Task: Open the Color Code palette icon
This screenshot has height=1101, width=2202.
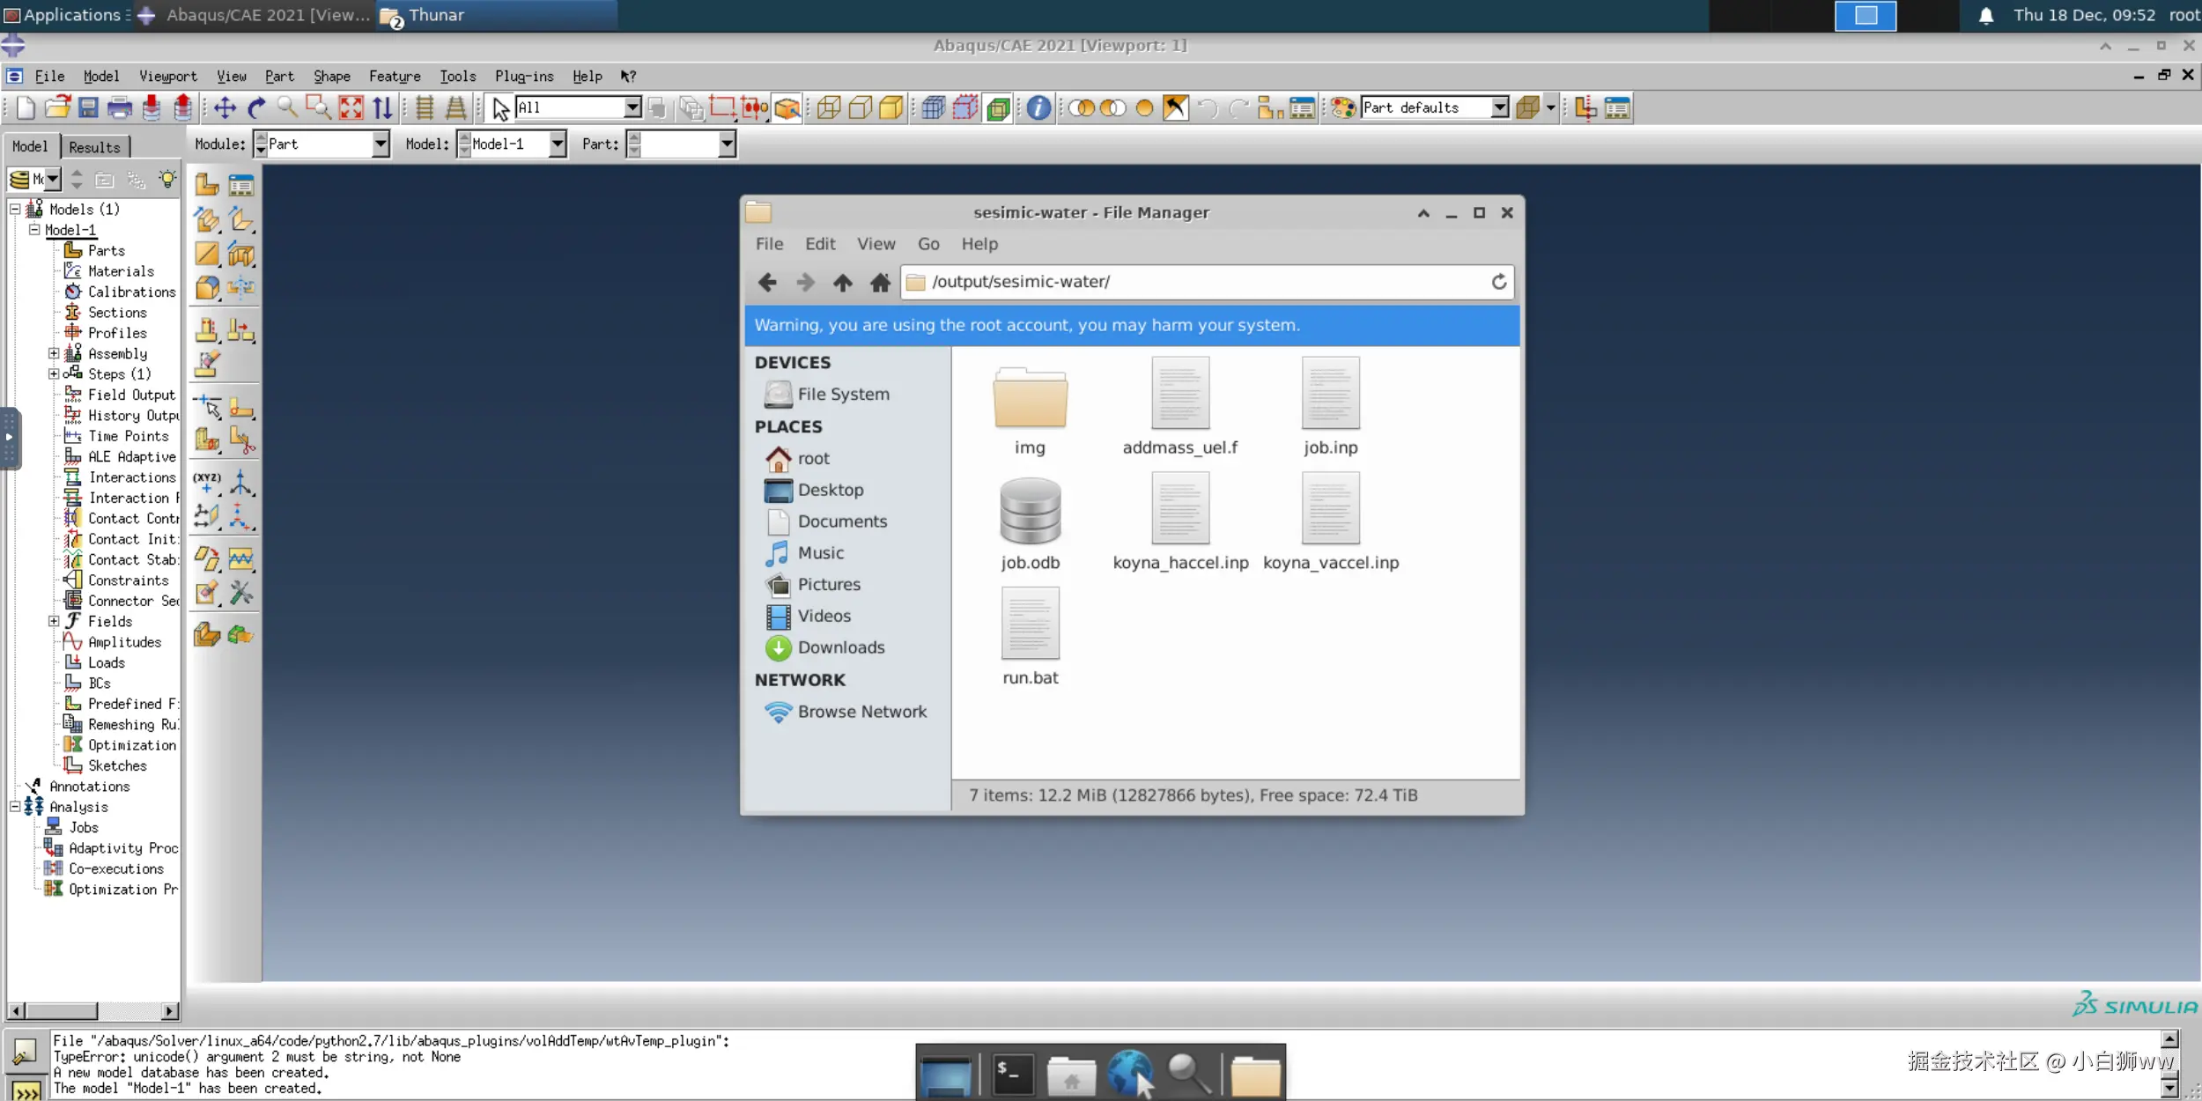Action: (1342, 108)
